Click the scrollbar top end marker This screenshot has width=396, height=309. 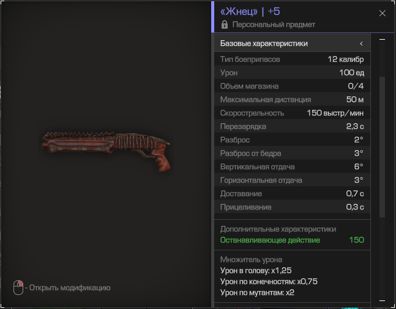382,39
